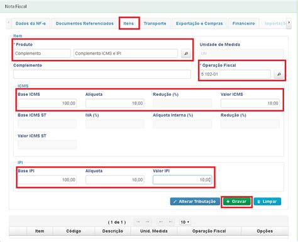
Task: Click the ICMS Redução (%) field
Action: pos(182,103)
